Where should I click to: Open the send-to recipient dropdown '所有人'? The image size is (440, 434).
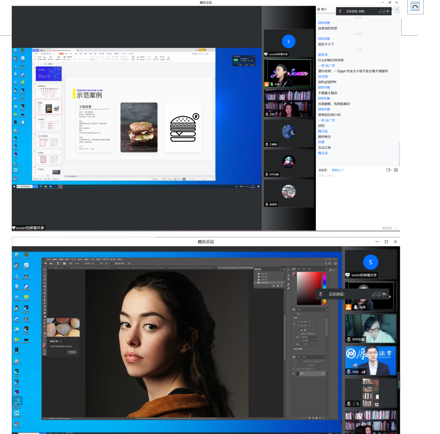tap(337, 170)
